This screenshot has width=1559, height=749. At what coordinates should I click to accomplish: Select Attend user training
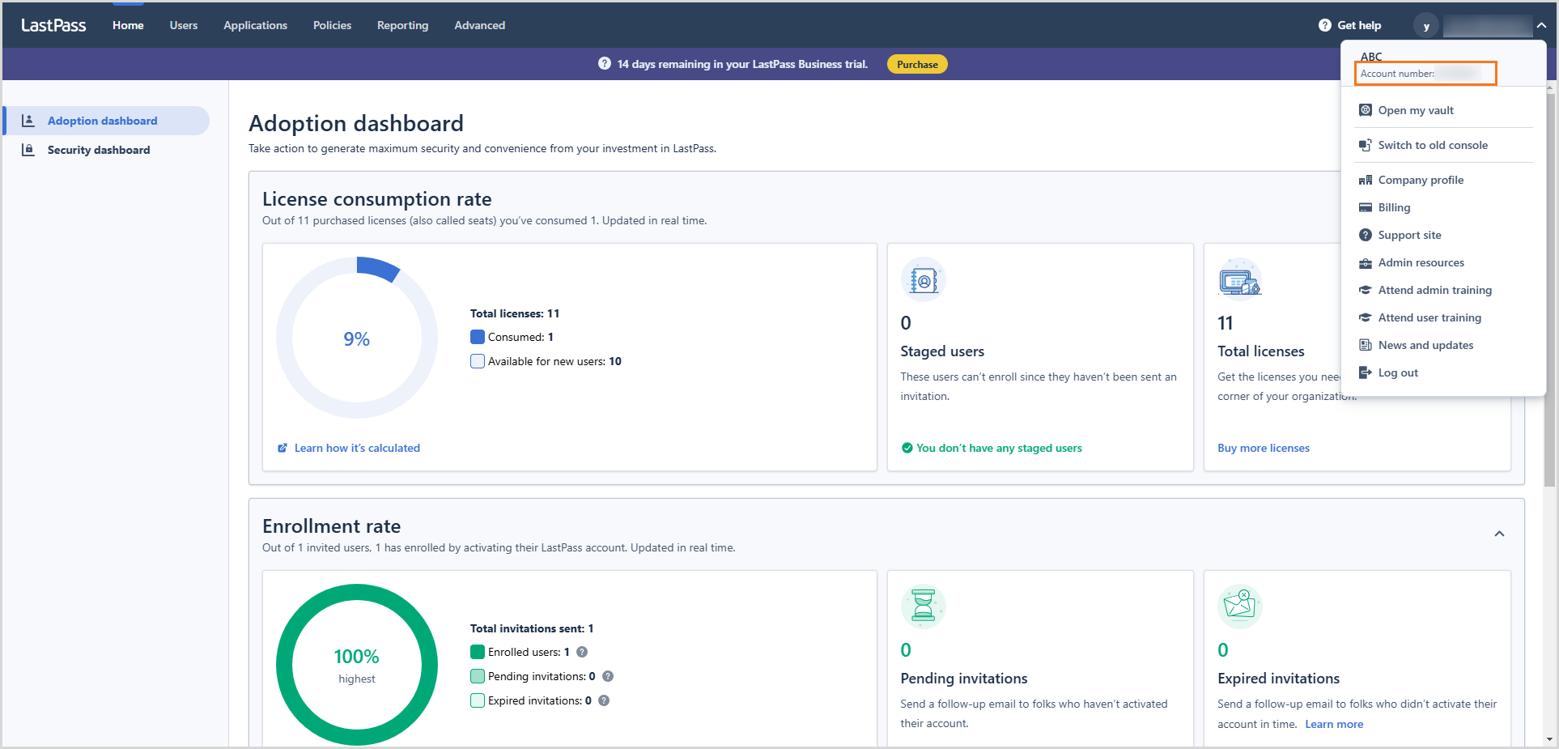pos(1429,317)
